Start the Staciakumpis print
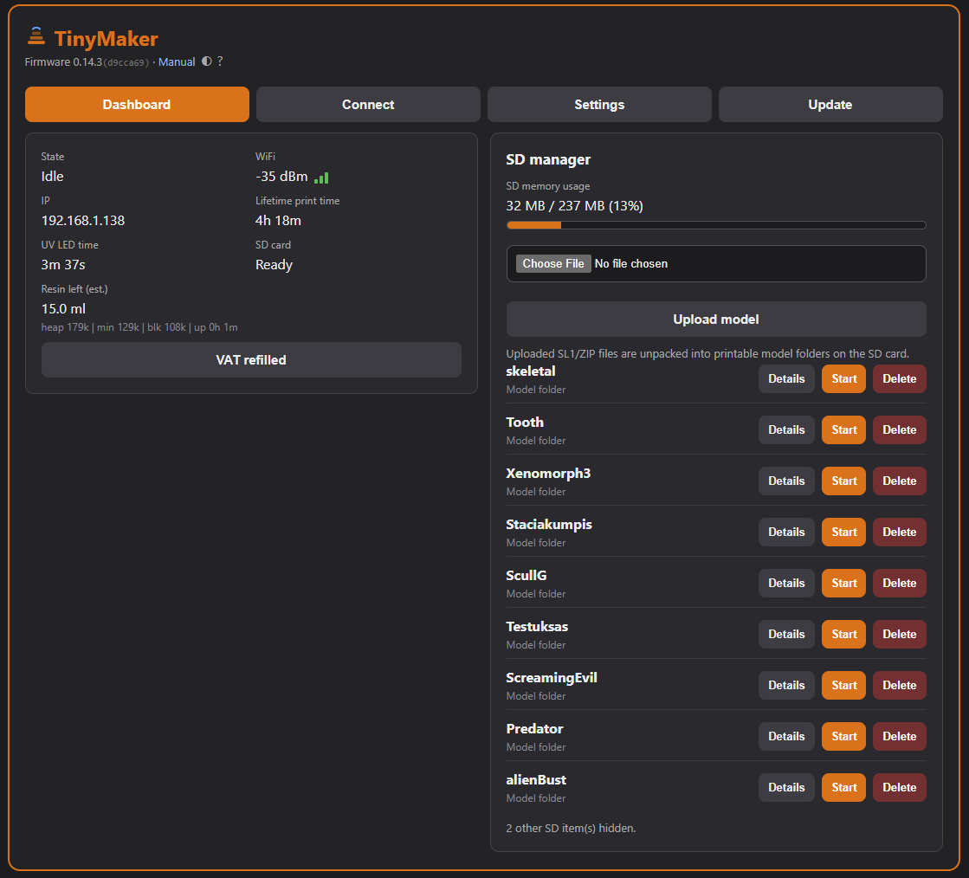969x878 pixels. [844, 532]
